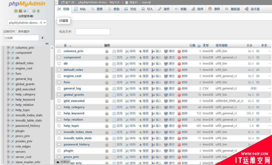The height and width of the screenshot is (165, 272).
Task: Click the help icon next to 行数 header
Action: [199, 46]
